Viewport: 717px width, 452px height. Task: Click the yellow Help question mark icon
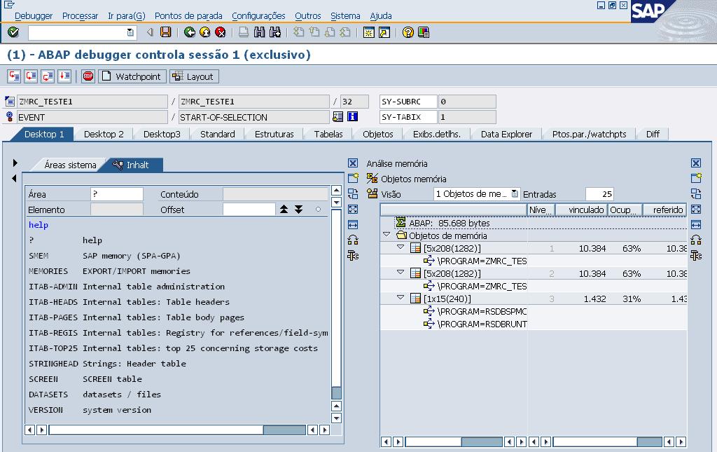point(408,32)
